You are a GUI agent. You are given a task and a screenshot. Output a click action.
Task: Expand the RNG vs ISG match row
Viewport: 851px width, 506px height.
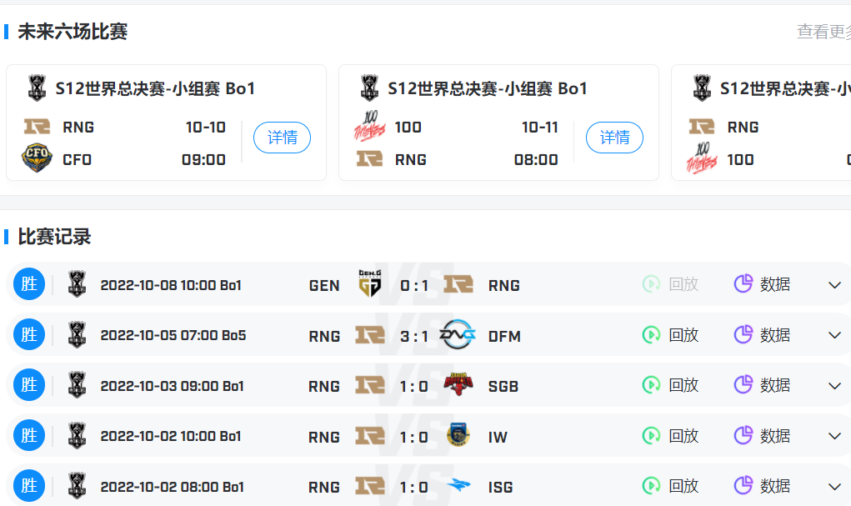tap(834, 487)
